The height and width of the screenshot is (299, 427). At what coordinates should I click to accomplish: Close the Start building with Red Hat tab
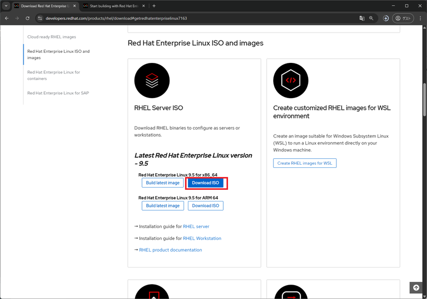(x=144, y=6)
